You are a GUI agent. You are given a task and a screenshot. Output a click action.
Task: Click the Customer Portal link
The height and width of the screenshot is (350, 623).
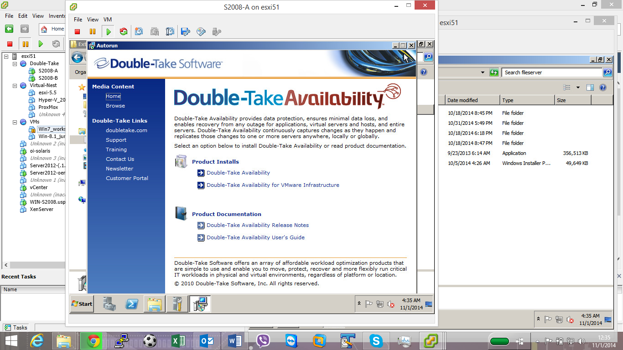click(x=127, y=178)
